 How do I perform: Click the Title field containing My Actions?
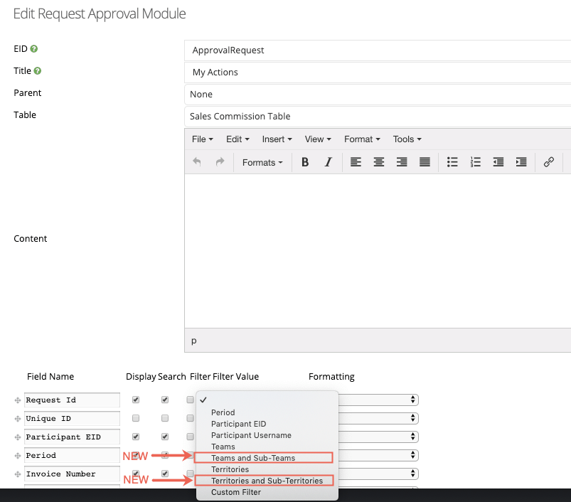click(378, 73)
